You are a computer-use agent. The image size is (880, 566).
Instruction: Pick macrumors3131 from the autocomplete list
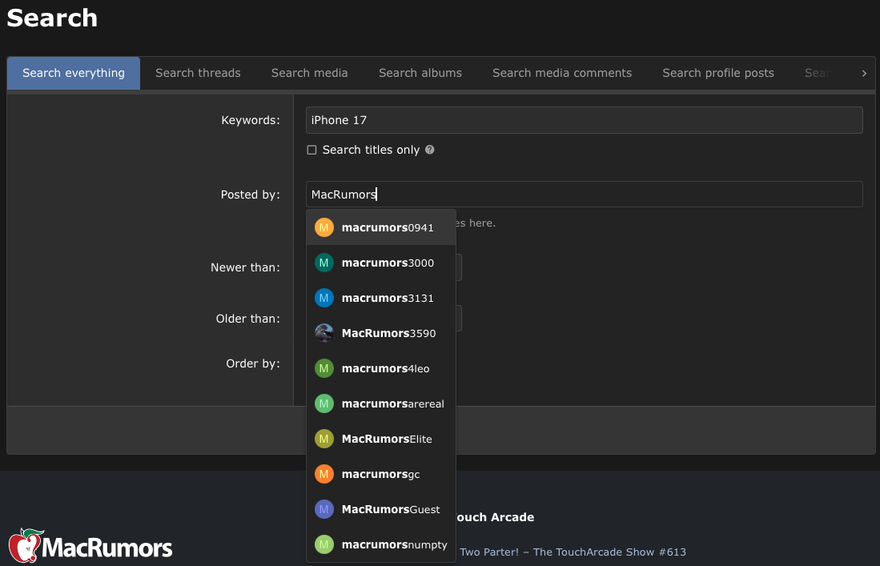tap(381, 298)
